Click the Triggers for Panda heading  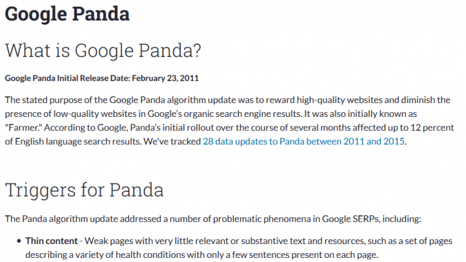84,190
